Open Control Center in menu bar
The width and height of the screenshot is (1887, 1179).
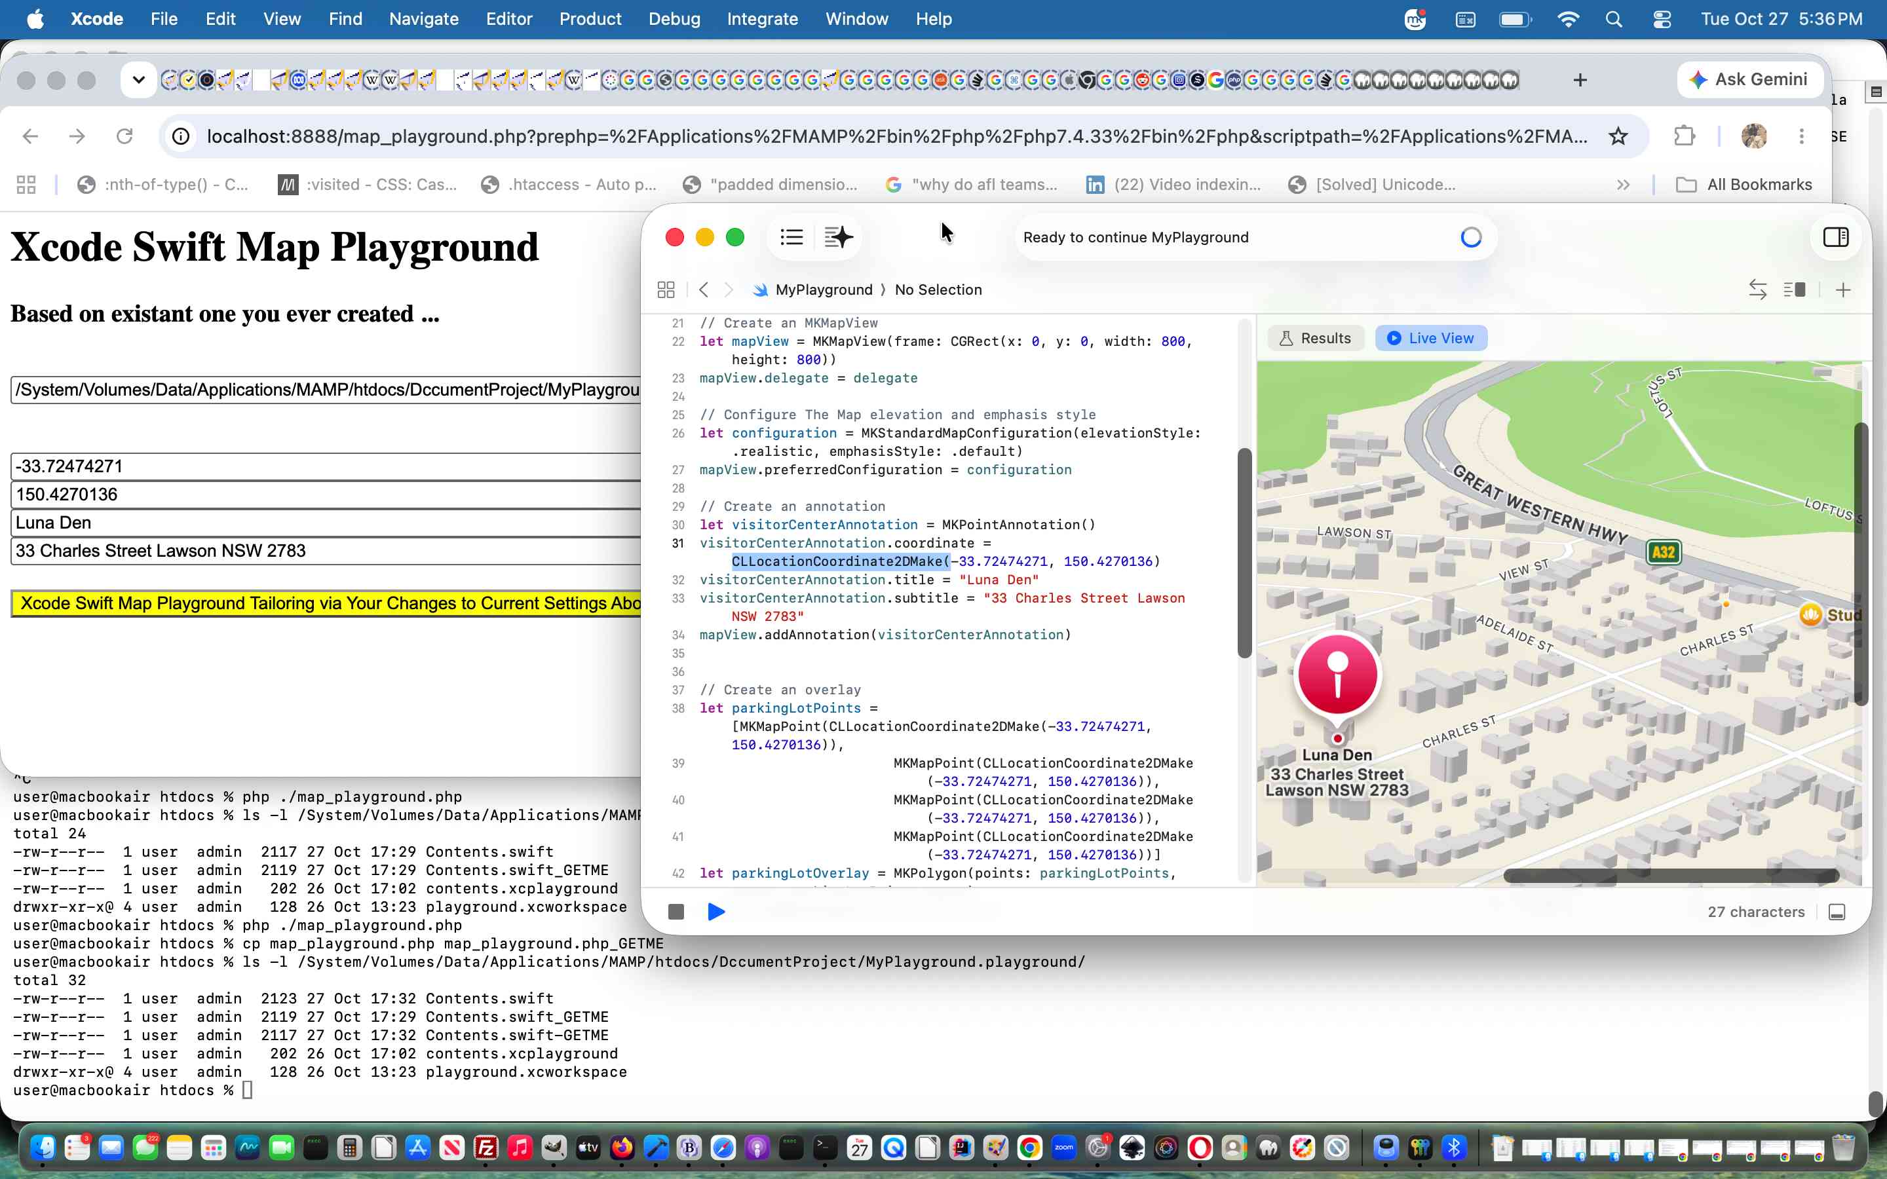[x=1661, y=19]
